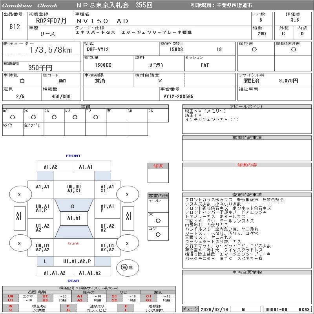Viewport: 314px width, 314px height.
Task: Click the vehicle history value リース
Action: tap(47, 34)
